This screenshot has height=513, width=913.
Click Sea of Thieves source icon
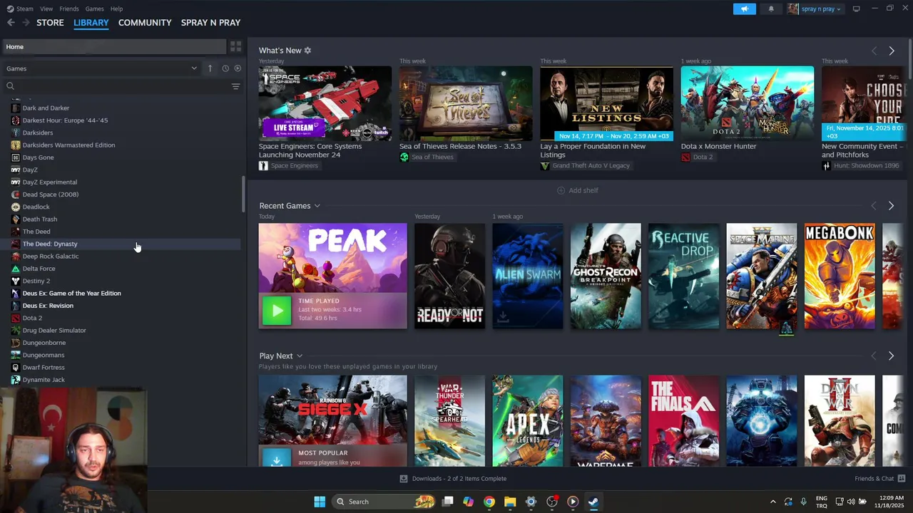click(404, 157)
